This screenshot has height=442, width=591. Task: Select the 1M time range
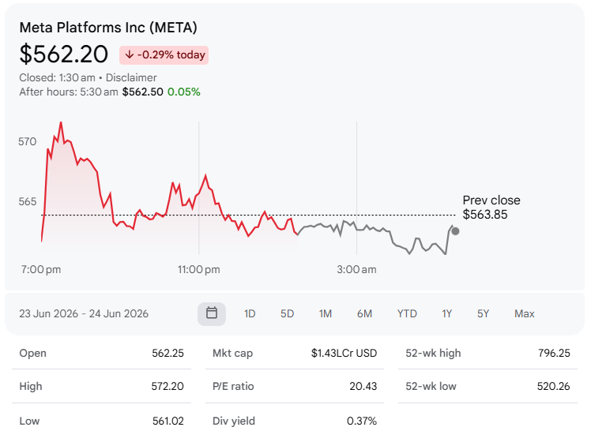(326, 313)
